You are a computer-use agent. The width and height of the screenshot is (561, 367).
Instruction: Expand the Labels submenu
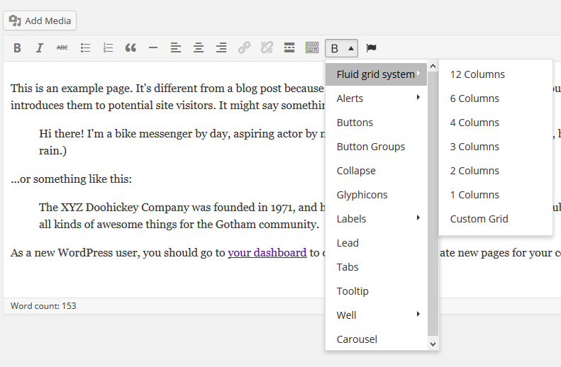376,219
